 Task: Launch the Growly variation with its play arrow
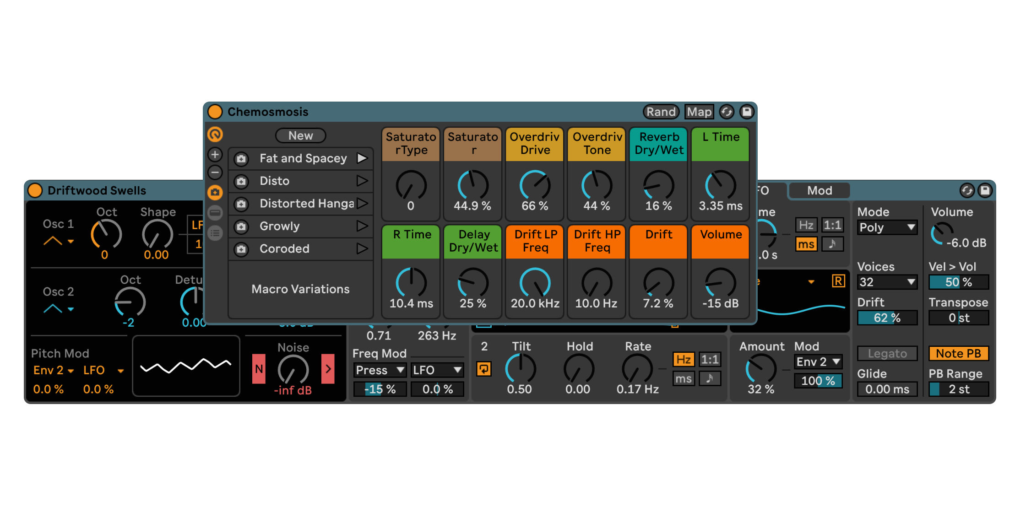[x=362, y=226]
